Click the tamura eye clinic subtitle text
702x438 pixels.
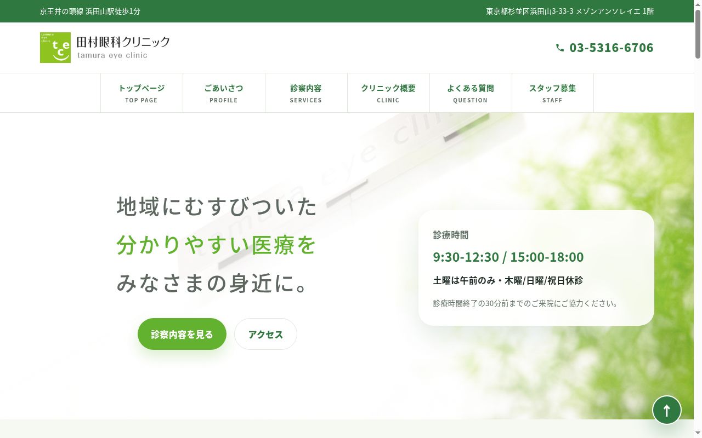(x=112, y=55)
